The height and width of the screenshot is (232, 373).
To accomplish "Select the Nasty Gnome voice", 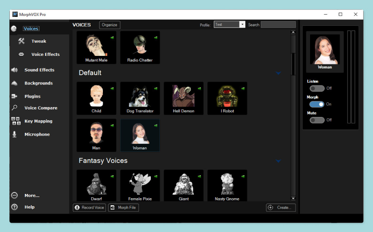I will 227,186.
